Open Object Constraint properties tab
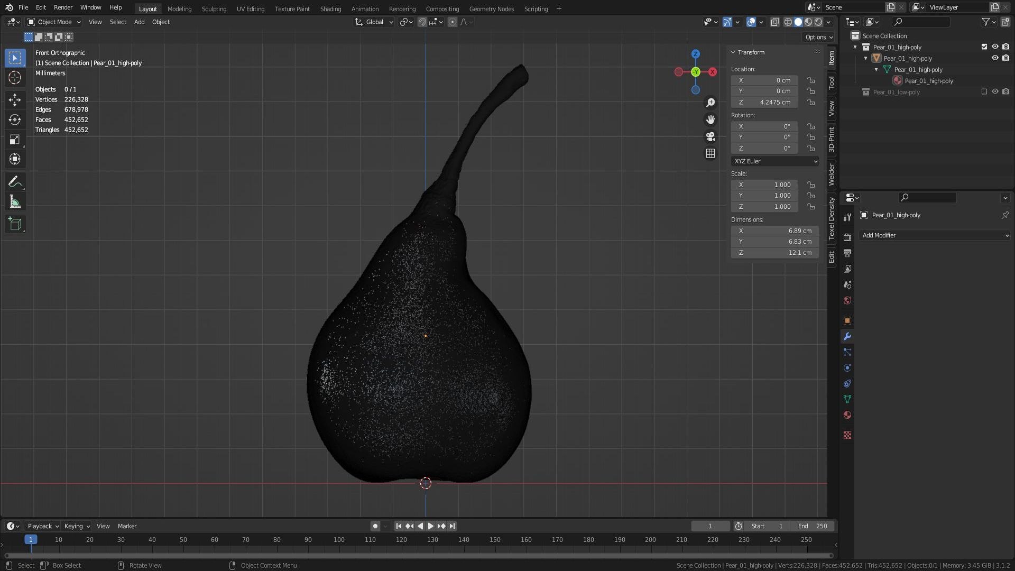 pos(847,383)
